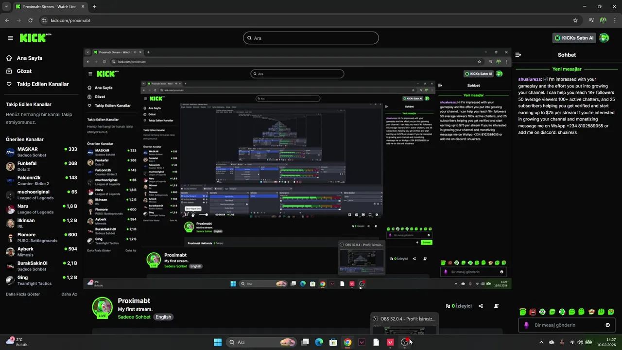Open the muchooriginal channel in outer sidebar
The height and width of the screenshot is (350, 622).
pyautogui.click(x=42, y=195)
